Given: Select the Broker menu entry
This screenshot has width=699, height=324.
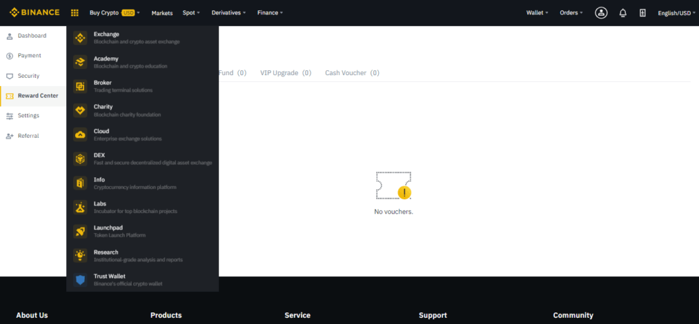Looking at the screenshot, I should pyautogui.click(x=143, y=86).
